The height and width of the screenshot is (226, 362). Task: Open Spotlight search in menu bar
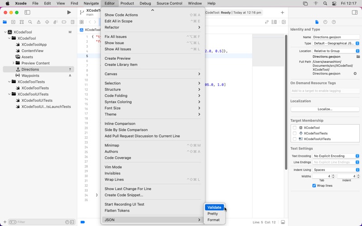[325, 3]
